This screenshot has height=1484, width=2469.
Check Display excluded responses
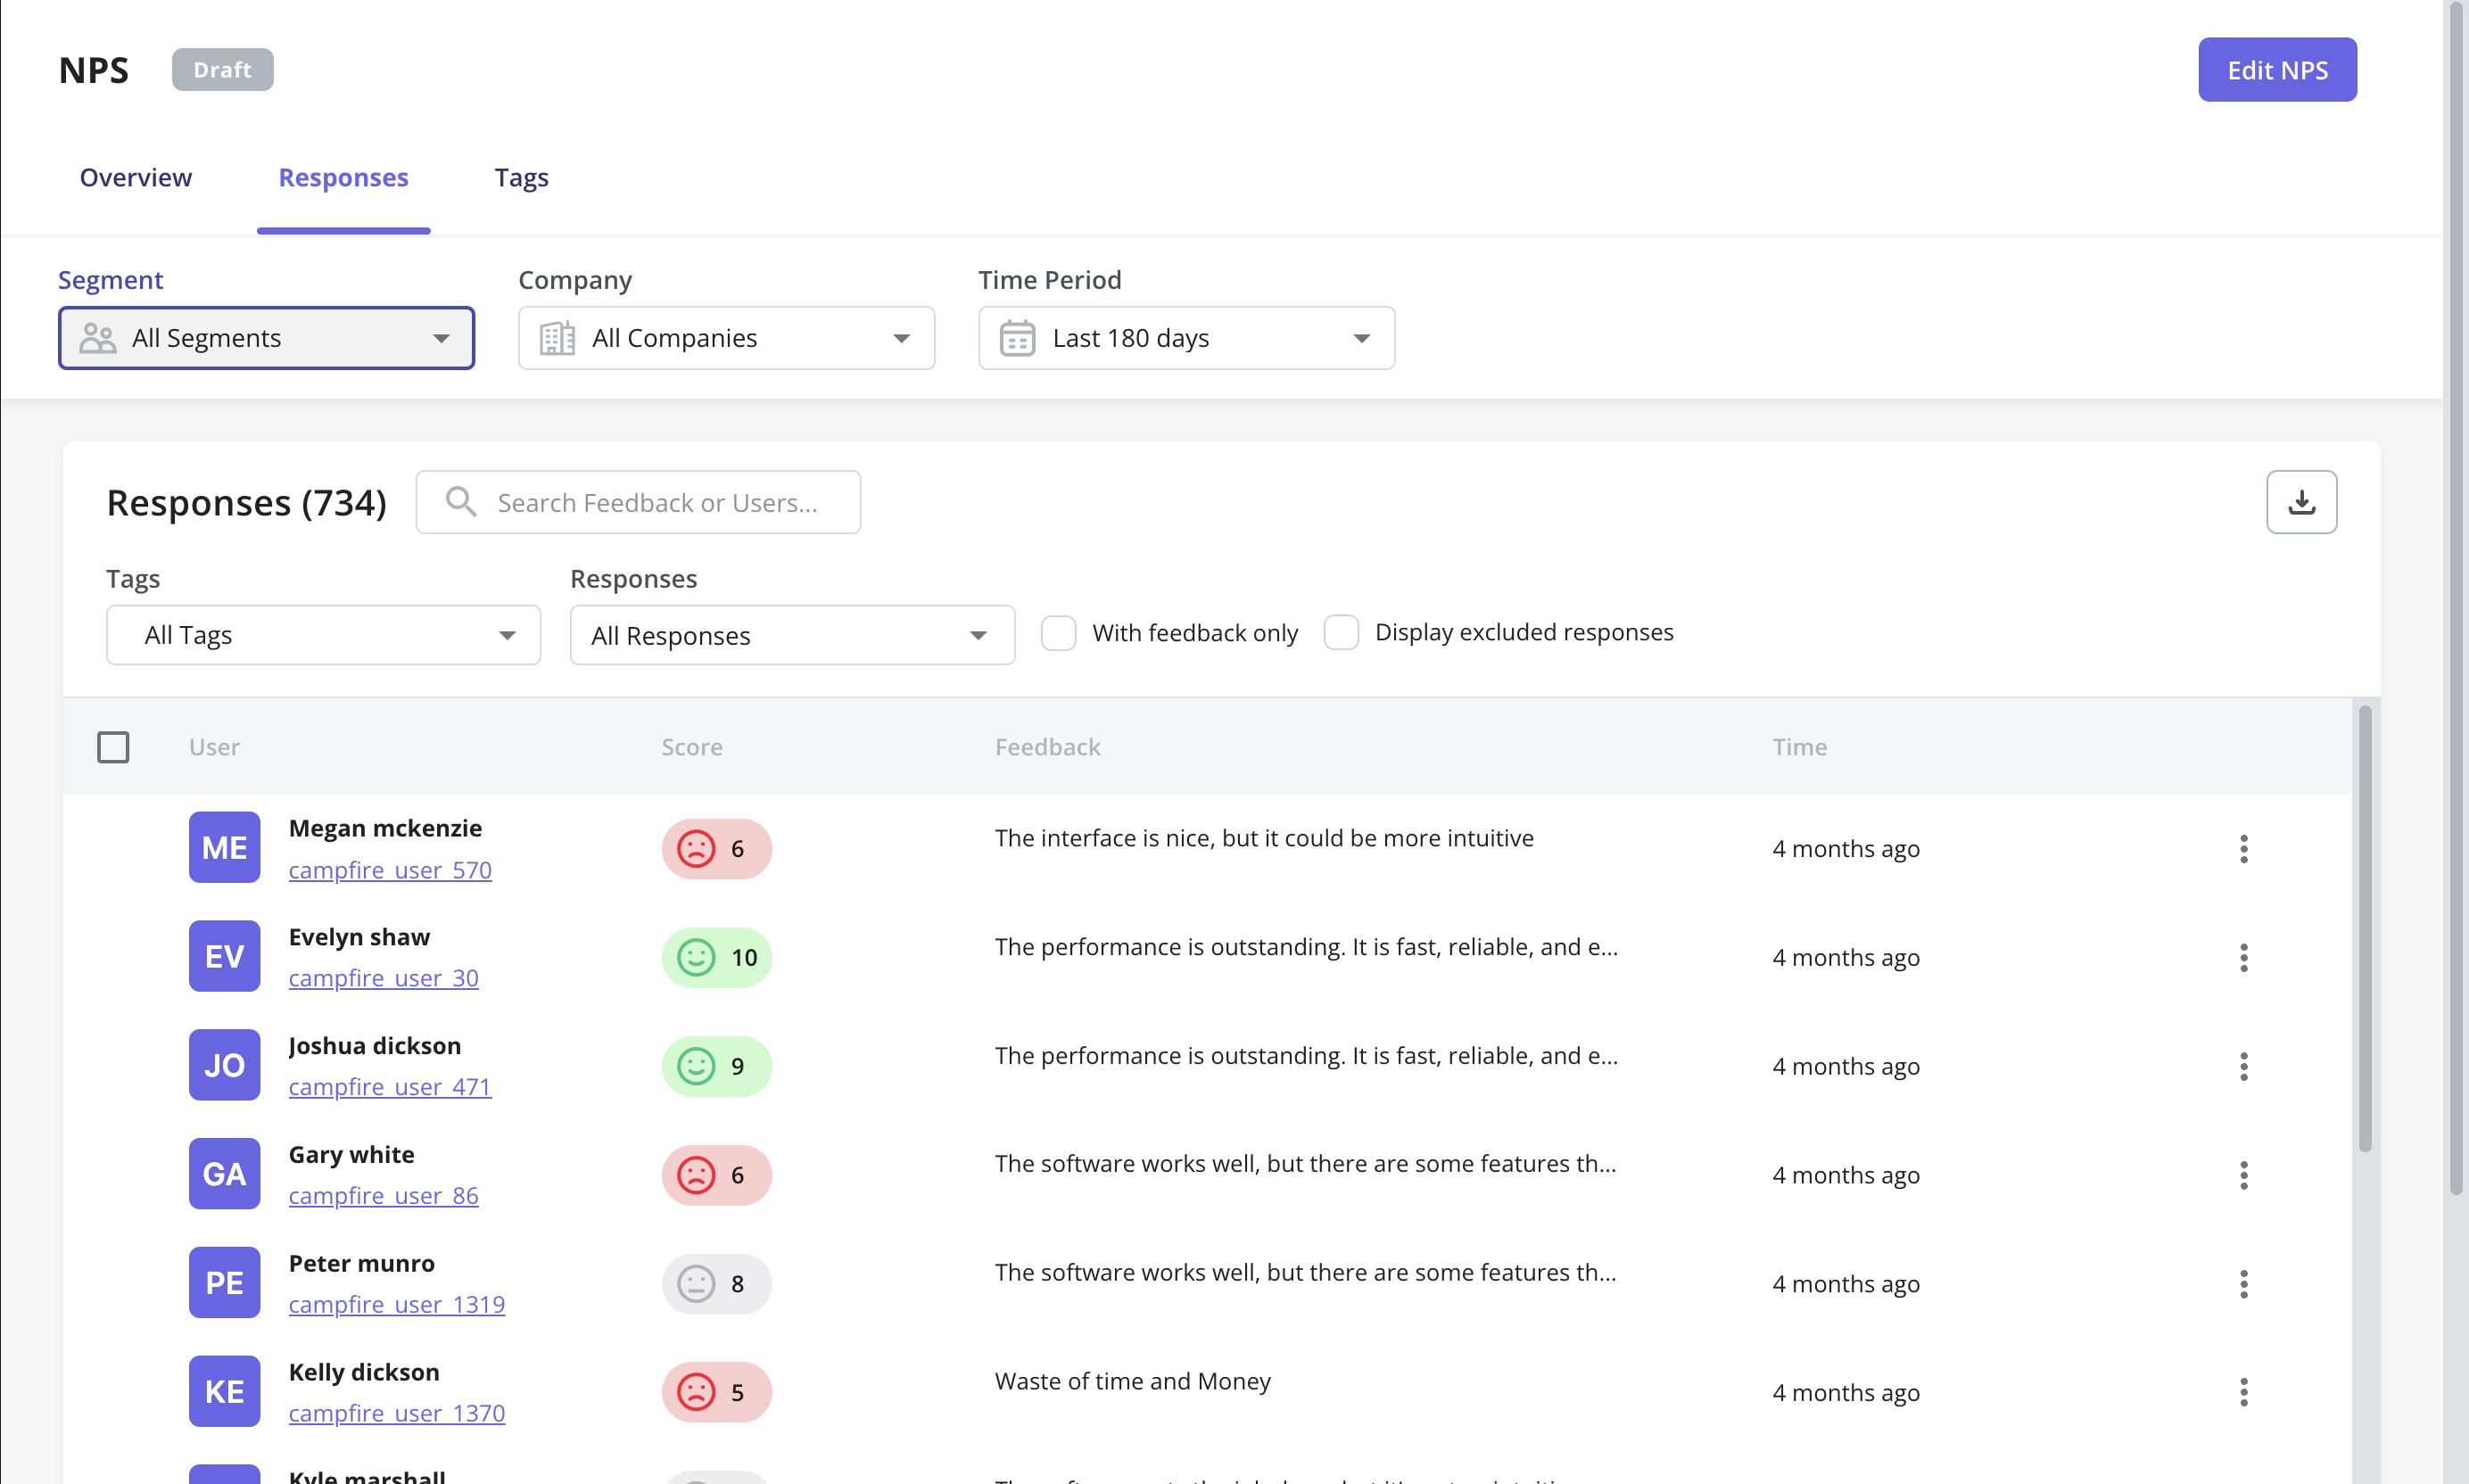click(x=1340, y=633)
